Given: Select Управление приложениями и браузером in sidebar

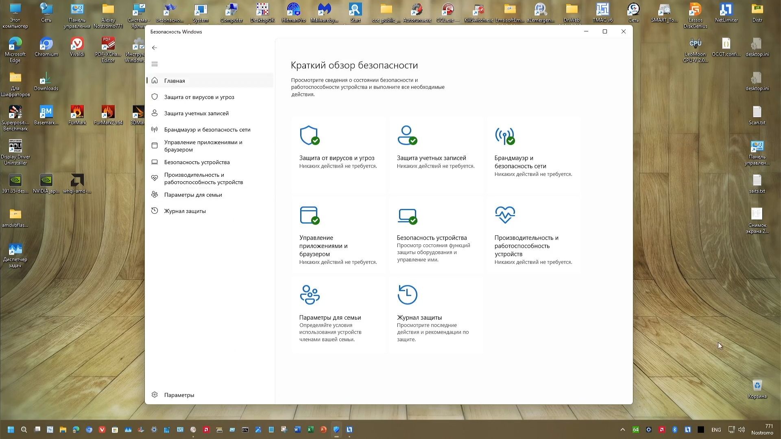Looking at the screenshot, I should pos(210,146).
